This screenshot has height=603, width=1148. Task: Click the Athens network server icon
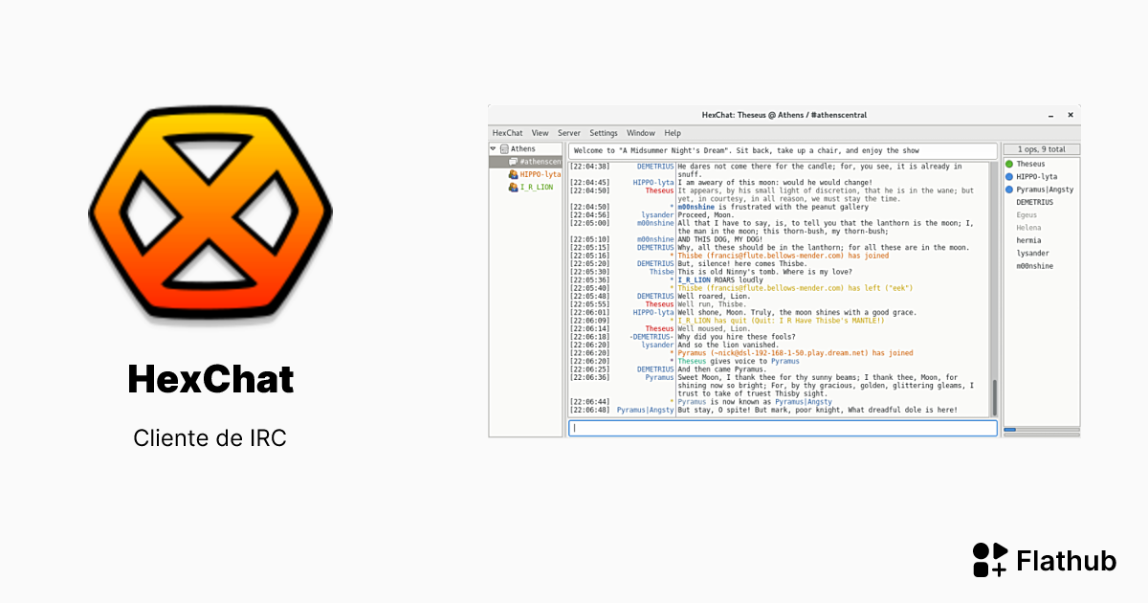point(505,148)
